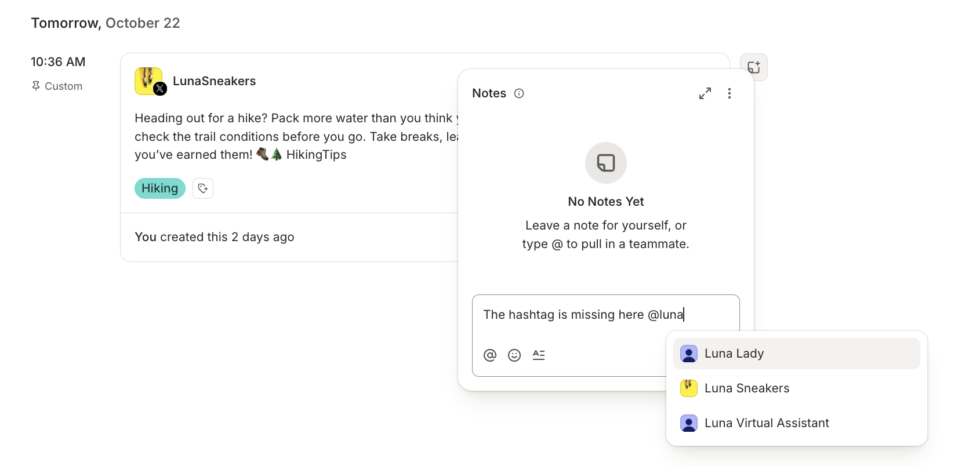The height and width of the screenshot is (466, 958).
Task: Select the Notes panel title
Action: pyautogui.click(x=489, y=93)
